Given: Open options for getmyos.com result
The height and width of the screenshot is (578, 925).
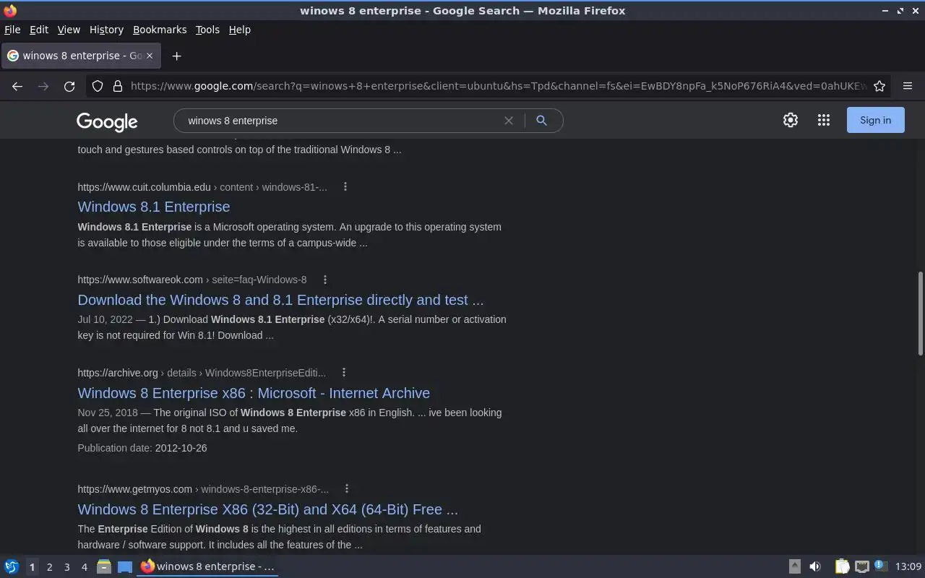Looking at the screenshot, I should 347,489.
